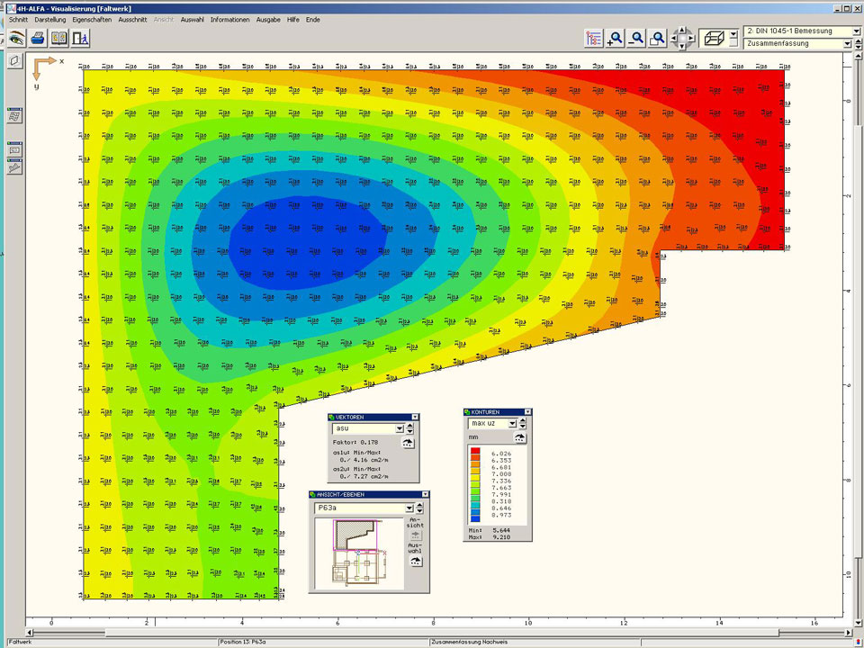Screen dimensions: 864x648
Task: Open the 'asu' vectors dropdown
Action: pos(400,429)
